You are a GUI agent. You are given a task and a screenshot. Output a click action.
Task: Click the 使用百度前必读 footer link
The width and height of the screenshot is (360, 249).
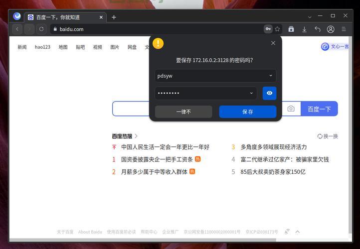(121, 232)
